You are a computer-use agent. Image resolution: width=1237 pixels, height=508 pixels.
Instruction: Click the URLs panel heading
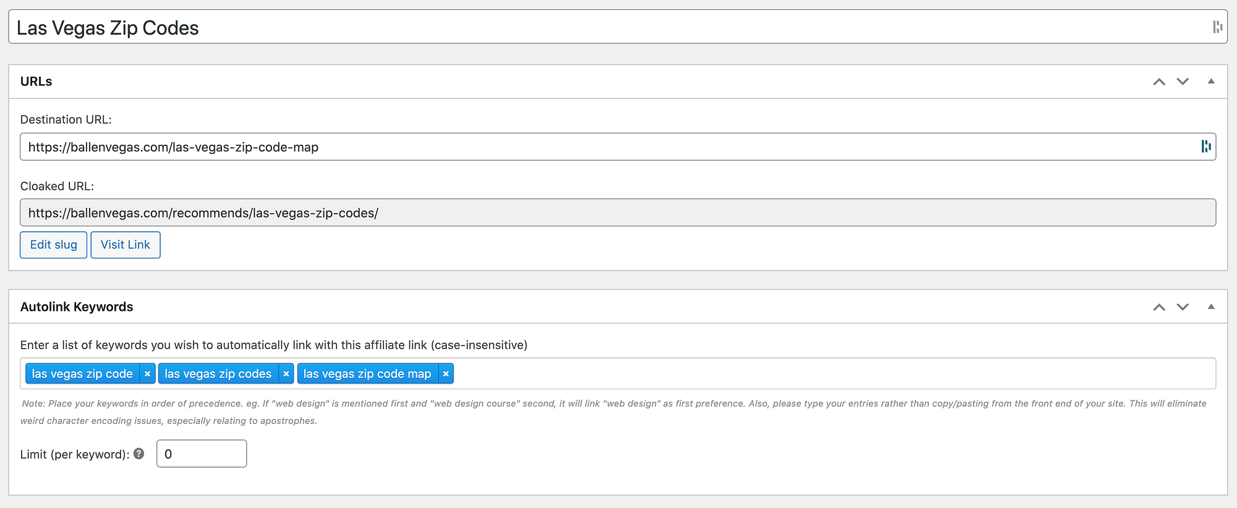pos(36,82)
